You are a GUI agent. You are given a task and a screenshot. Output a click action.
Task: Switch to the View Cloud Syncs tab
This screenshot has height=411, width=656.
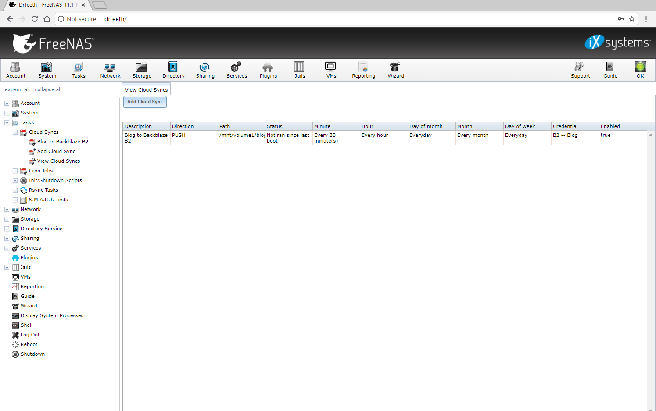(x=146, y=90)
